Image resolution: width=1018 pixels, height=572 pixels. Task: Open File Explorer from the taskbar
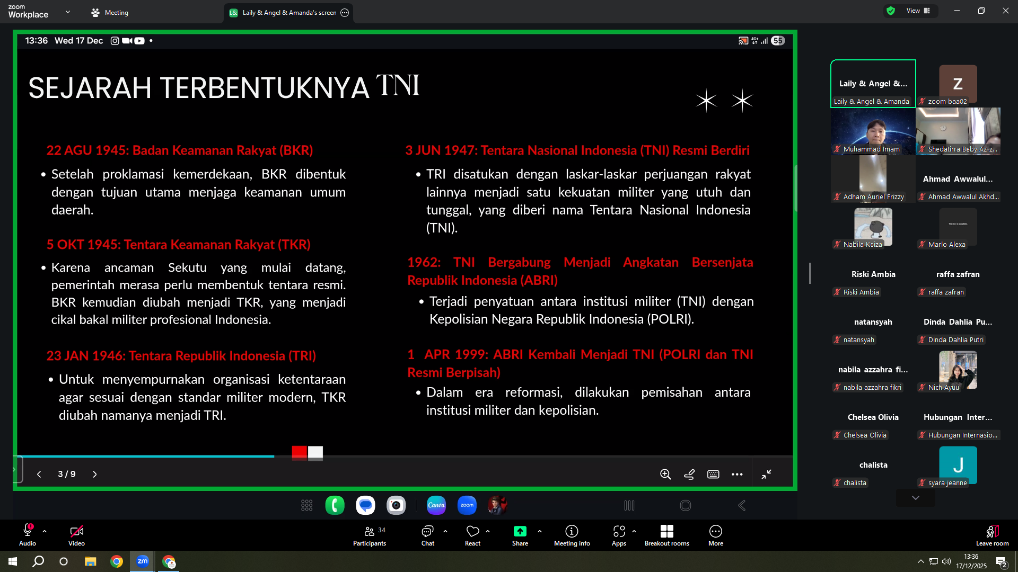(91, 561)
